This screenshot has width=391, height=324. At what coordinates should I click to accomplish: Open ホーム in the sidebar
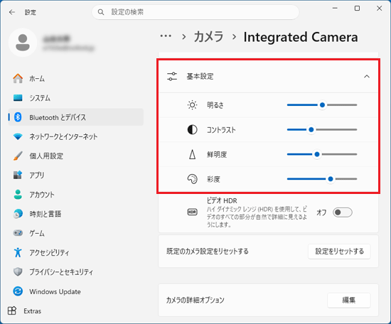coord(76,78)
